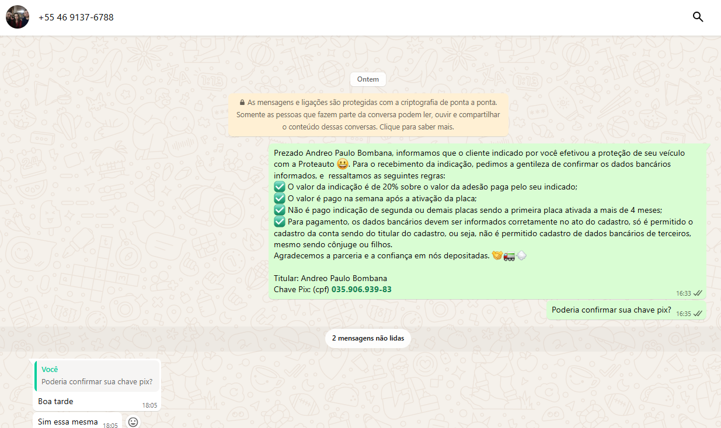Click the "2 mensagens não lidas" divider

pyautogui.click(x=368, y=338)
